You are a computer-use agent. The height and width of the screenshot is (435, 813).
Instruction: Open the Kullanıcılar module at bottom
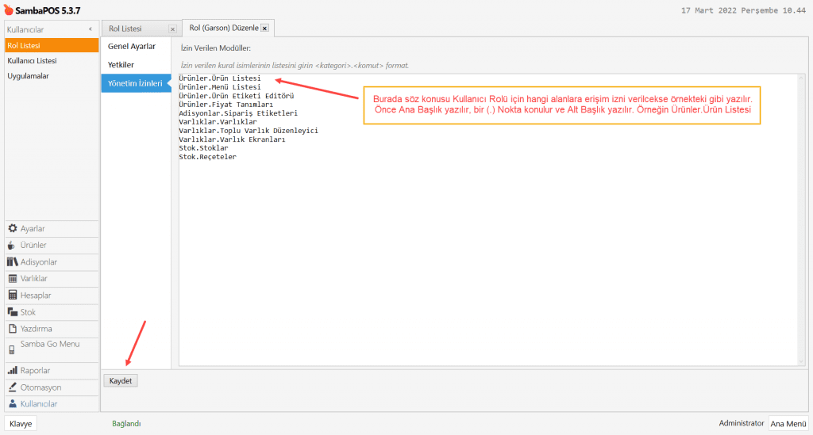tap(52, 403)
